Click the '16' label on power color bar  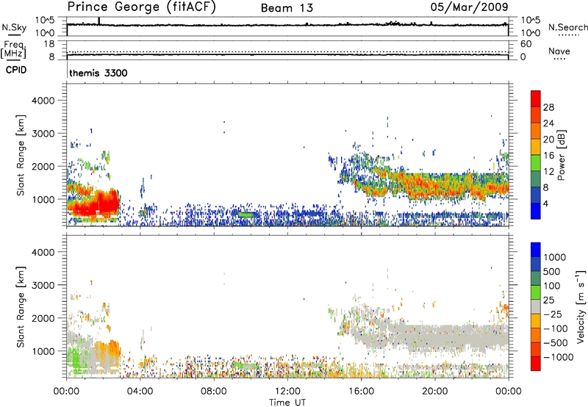[x=548, y=156]
